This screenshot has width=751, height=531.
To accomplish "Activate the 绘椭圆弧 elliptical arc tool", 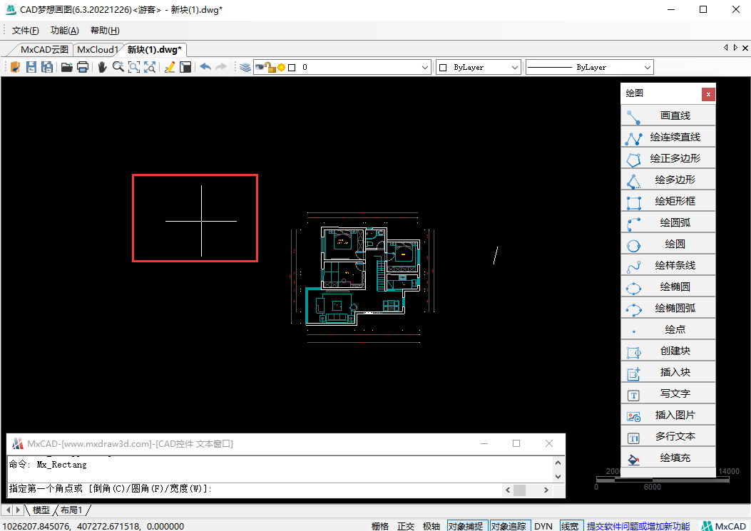I will pos(668,308).
